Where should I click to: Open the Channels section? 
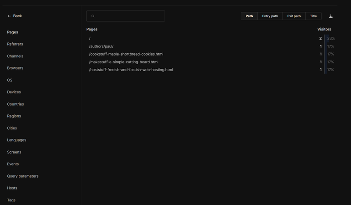(15, 56)
